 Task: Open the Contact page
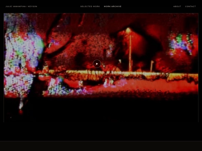tap(190, 6)
